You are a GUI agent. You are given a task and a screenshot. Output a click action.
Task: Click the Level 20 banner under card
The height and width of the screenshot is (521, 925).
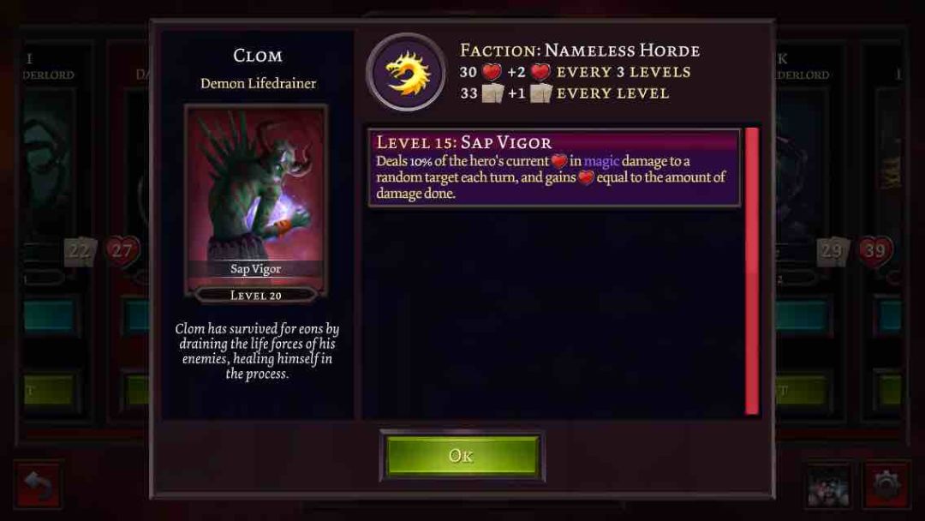(x=255, y=295)
